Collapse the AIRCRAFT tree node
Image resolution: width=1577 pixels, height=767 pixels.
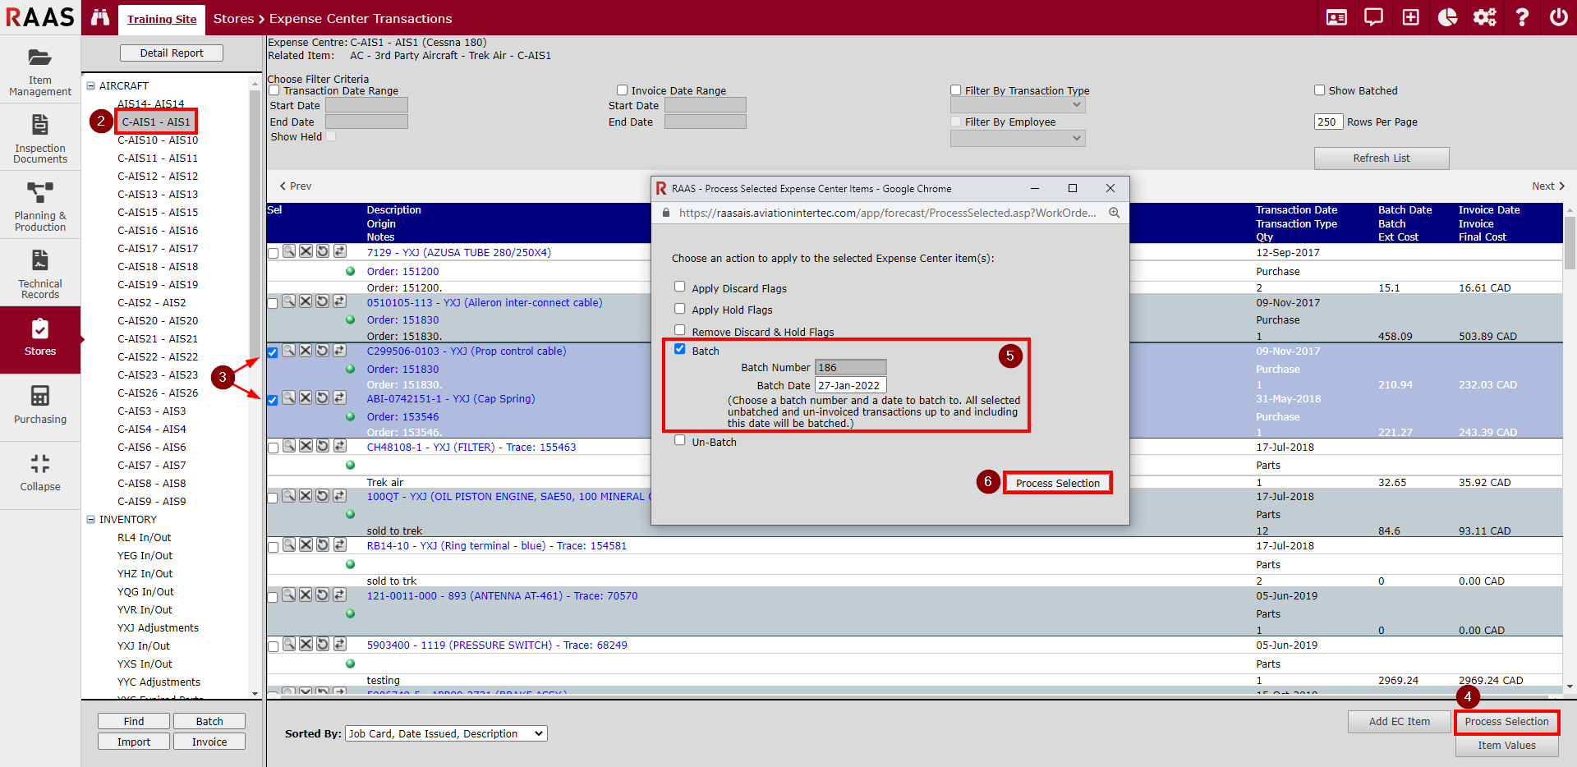tap(91, 85)
